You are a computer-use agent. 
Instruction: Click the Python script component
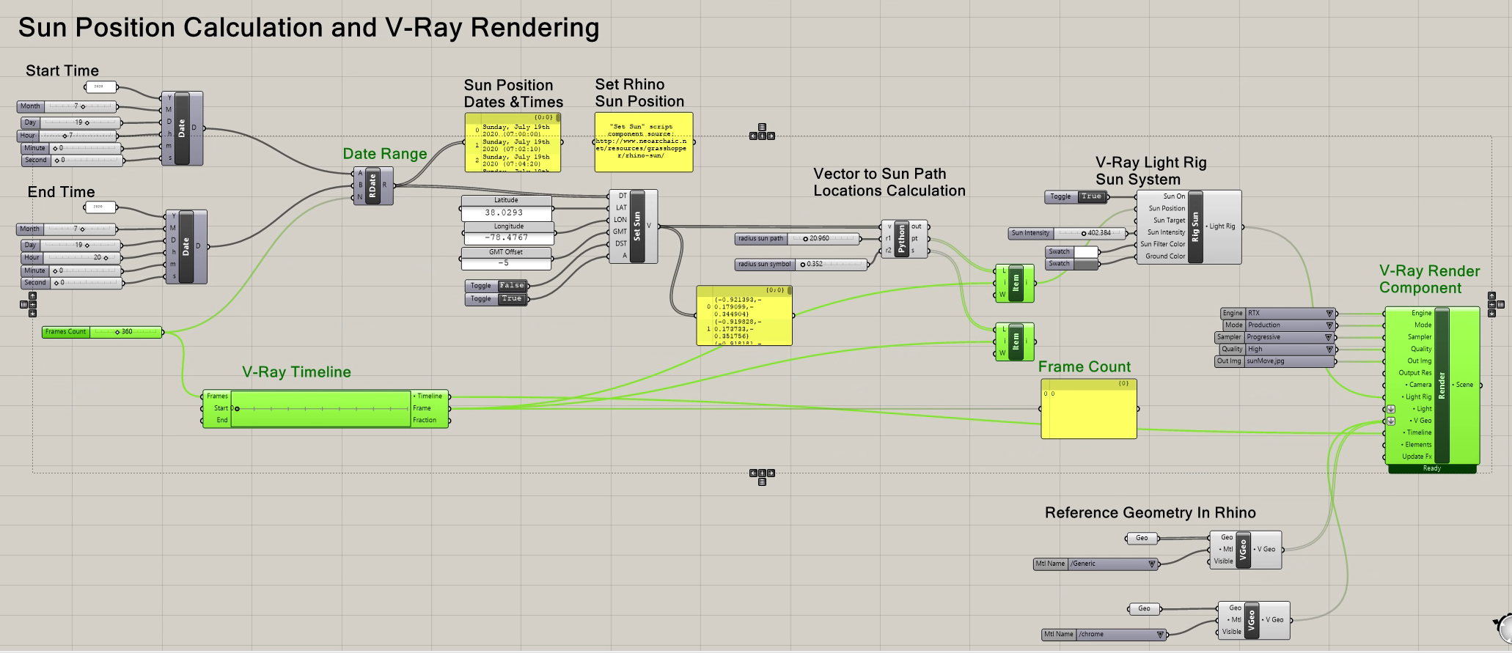pyautogui.click(x=901, y=239)
